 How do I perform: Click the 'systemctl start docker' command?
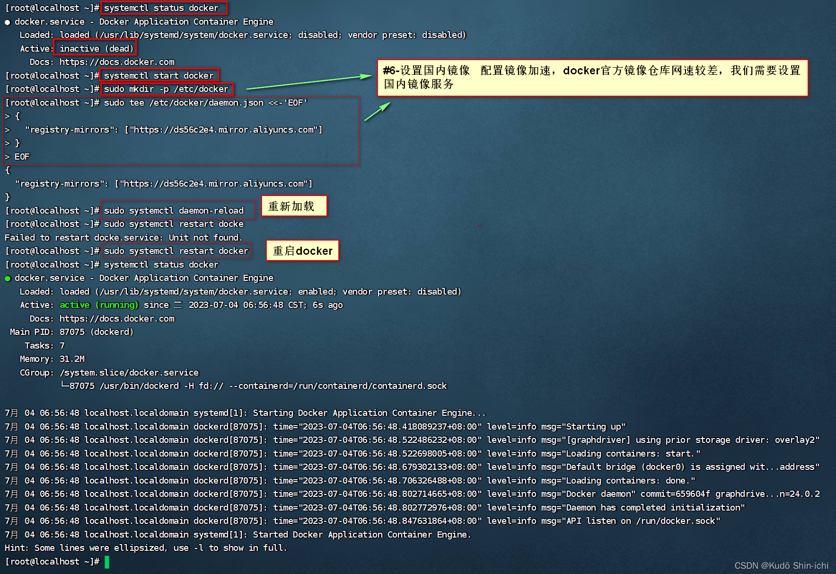tap(159, 75)
